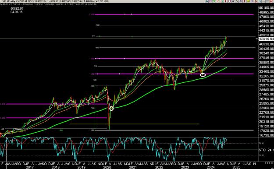Select the purple crosshair toolbar icon
The width and height of the screenshot is (274, 169).
coord(210,1)
